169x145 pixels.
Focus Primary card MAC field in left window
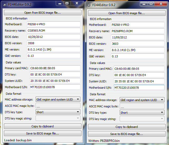pyautogui.click(x=55, y=68)
